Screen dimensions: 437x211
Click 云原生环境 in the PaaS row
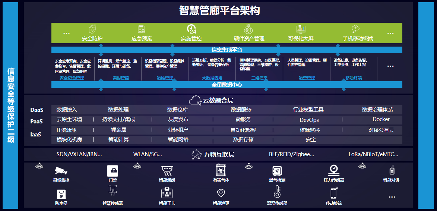click(x=69, y=120)
